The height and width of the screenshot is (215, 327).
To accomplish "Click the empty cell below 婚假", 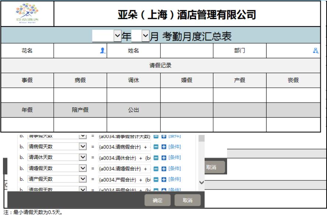I will pyautogui.click(x=187, y=95).
